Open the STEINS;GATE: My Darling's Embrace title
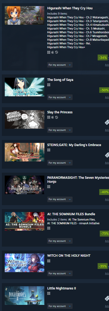109x311 pixels. [x=74, y=145]
